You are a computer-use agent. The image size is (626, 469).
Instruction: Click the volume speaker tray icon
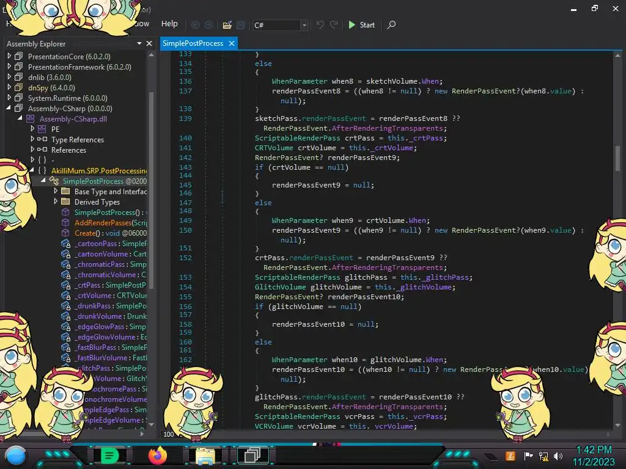[558, 456]
